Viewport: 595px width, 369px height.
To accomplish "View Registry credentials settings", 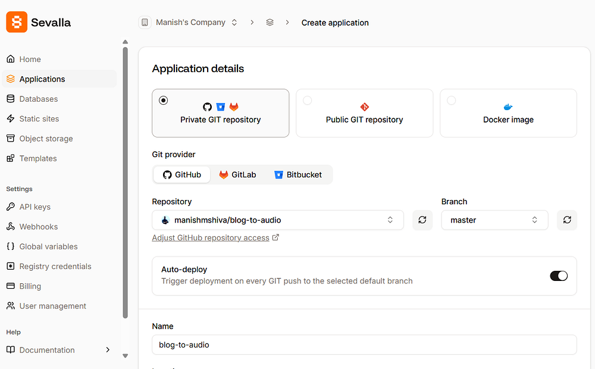I will pos(55,266).
